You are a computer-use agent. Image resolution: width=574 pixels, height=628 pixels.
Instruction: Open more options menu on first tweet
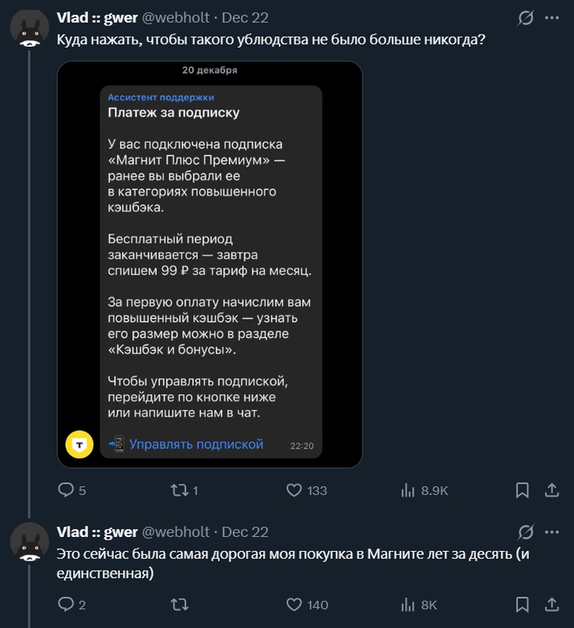pos(553,18)
